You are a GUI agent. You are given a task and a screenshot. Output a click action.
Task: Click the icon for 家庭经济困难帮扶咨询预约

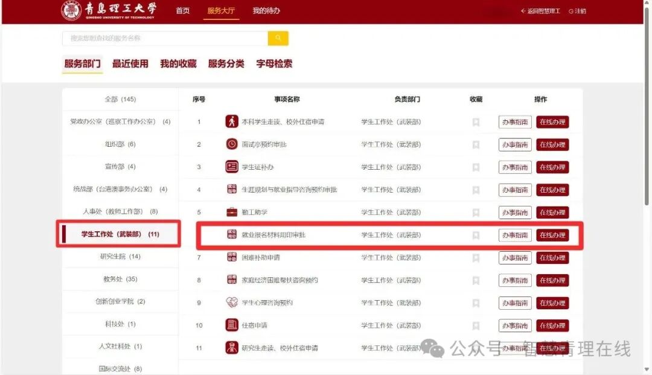232,280
